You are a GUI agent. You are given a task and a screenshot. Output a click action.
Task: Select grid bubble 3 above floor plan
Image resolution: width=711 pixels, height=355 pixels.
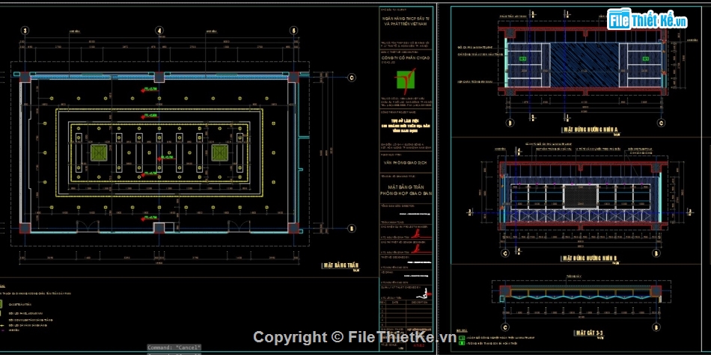25,31
